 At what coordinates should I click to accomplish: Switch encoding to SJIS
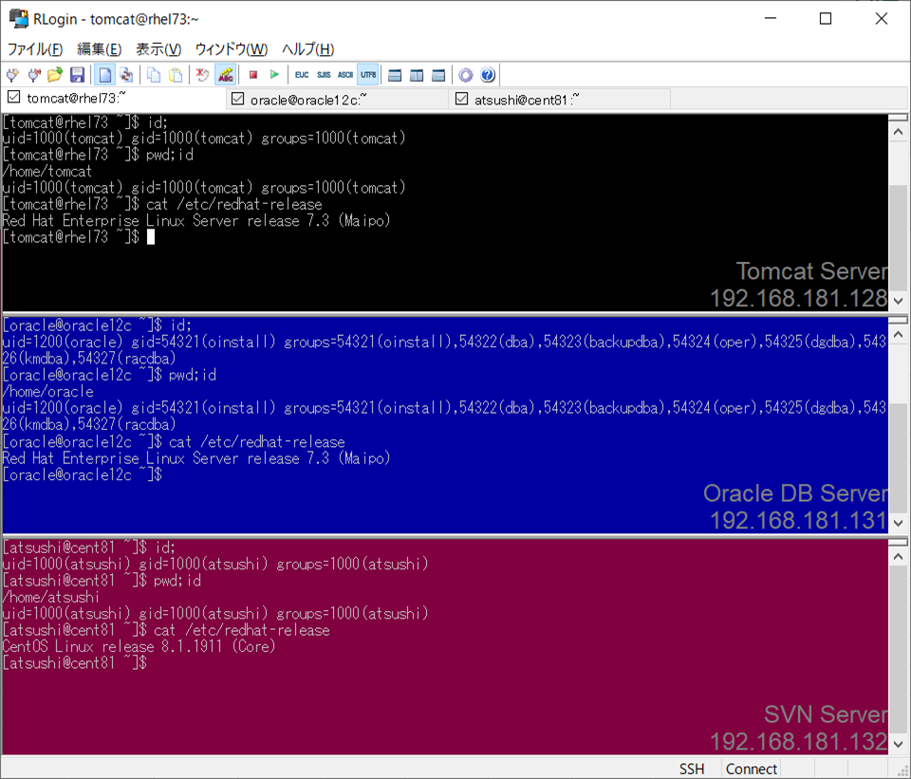(x=324, y=75)
